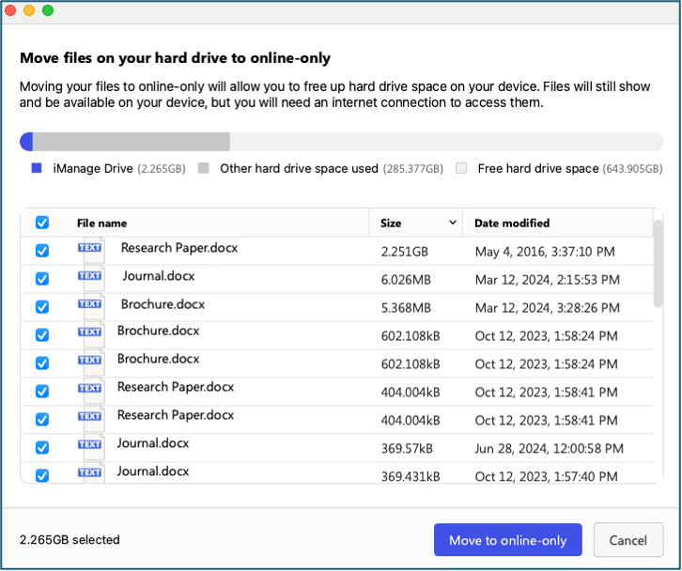Deselect the 5.368MB Brochure.docx checkbox
Image resolution: width=682 pixels, height=571 pixels.
coord(41,307)
